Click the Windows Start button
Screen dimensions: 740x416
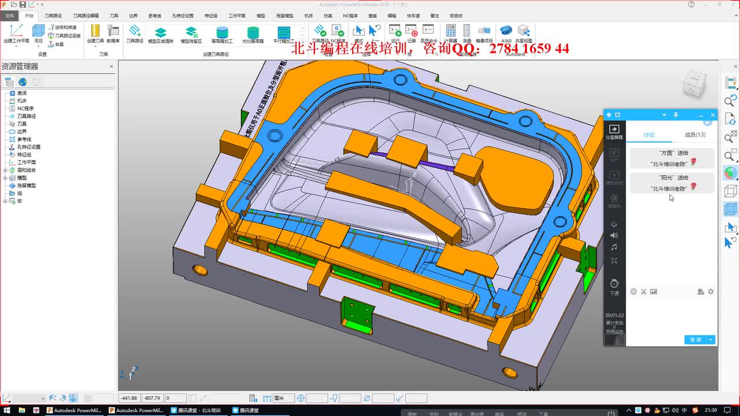pyautogui.click(x=6, y=410)
